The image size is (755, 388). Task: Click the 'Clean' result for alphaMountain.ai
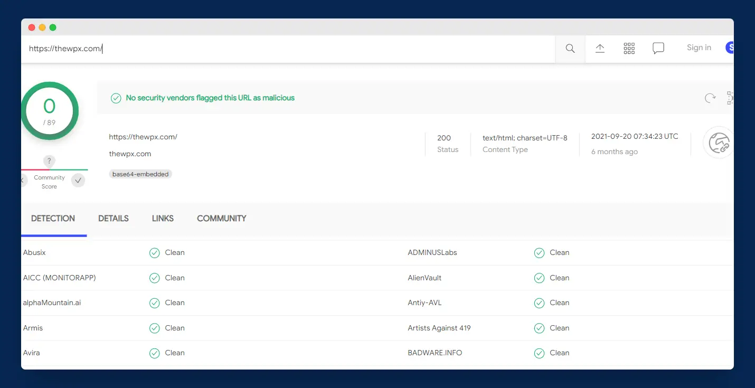(x=175, y=303)
